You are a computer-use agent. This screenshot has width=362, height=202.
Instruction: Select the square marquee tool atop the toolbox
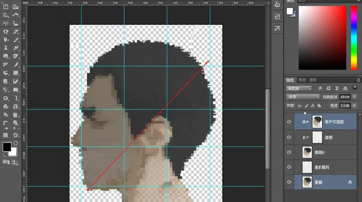pyautogui.click(x=6, y=7)
